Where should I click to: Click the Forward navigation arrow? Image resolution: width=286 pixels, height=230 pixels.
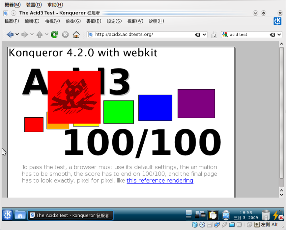pos(25,35)
